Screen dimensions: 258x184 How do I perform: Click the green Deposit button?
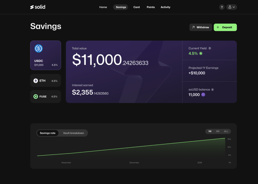pyautogui.click(x=225, y=27)
